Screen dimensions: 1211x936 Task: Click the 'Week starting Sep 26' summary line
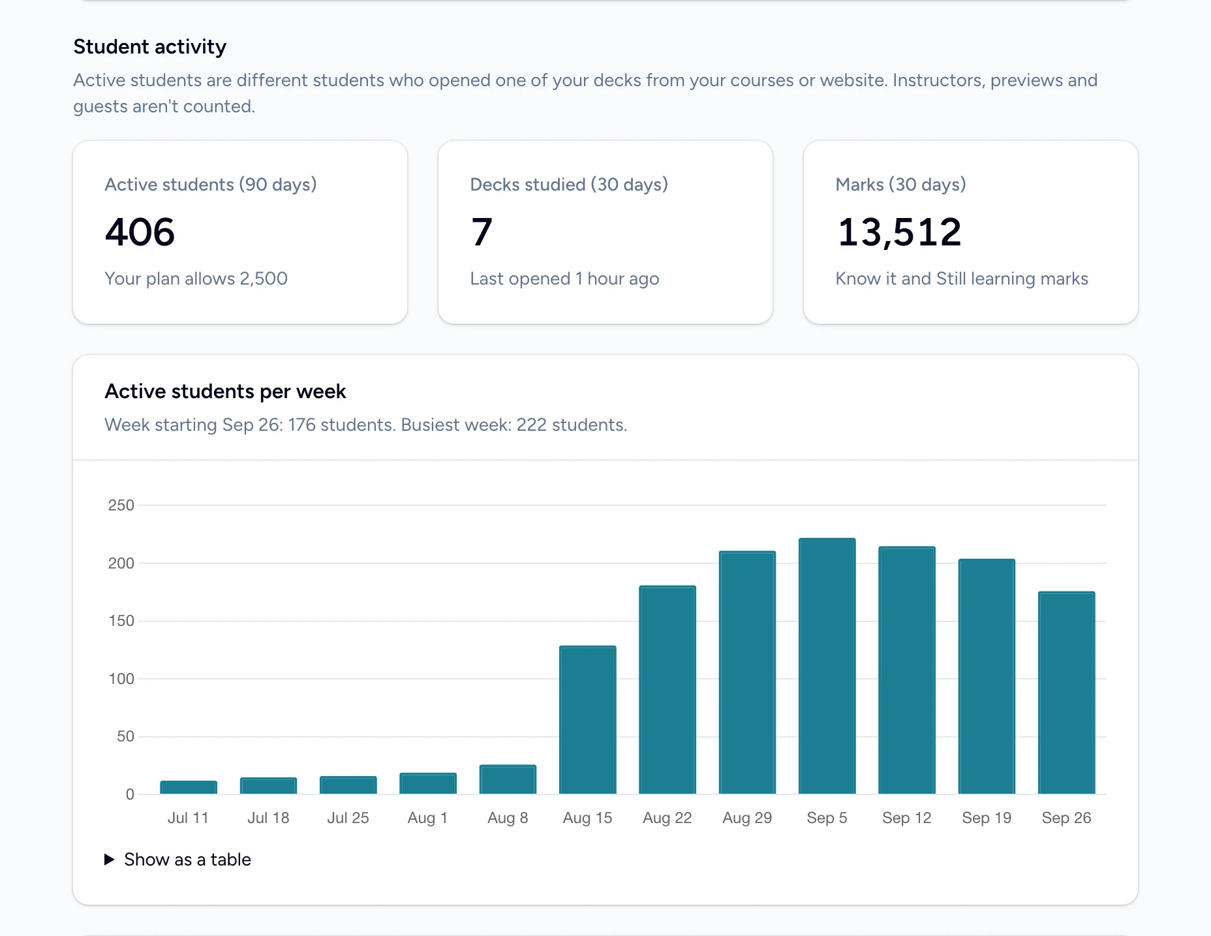click(x=365, y=425)
